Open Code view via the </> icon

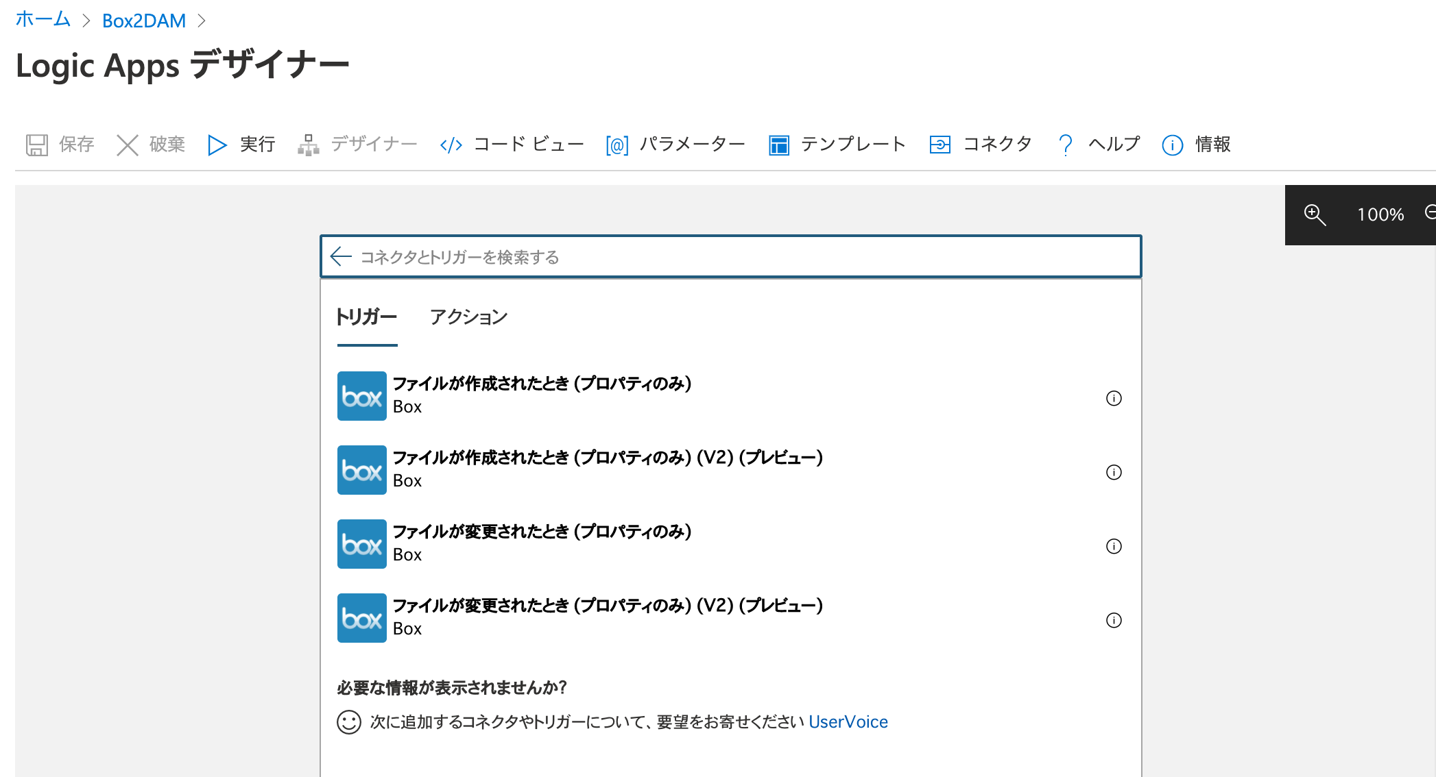click(x=451, y=145)
